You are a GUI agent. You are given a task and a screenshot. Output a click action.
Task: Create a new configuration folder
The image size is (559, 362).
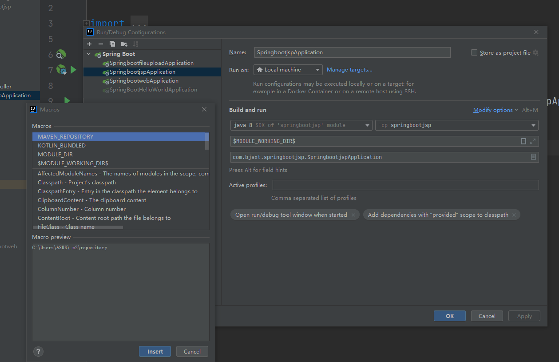tap(124, 44)
